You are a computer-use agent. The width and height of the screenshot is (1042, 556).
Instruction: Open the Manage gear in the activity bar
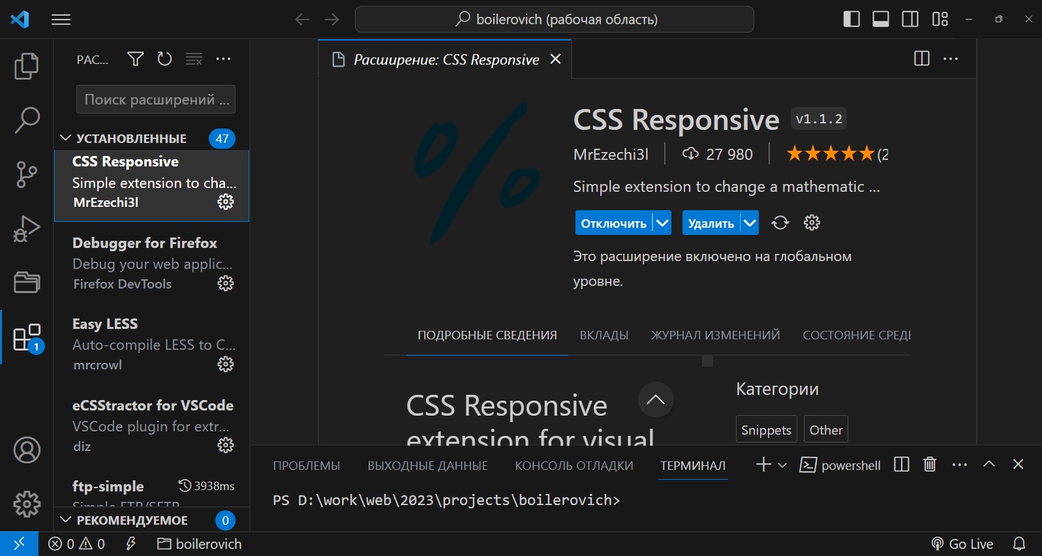[x=27, y=504]
